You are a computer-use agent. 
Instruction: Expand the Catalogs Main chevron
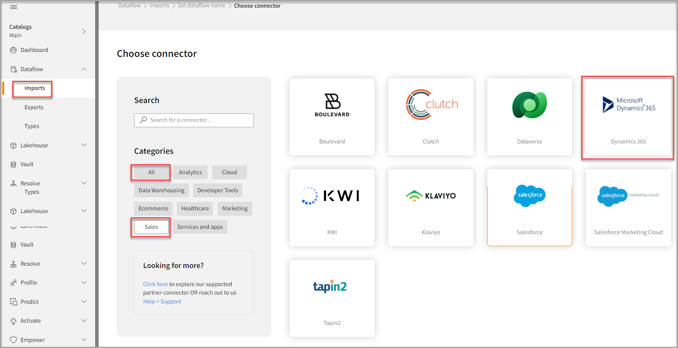(84, 32)
